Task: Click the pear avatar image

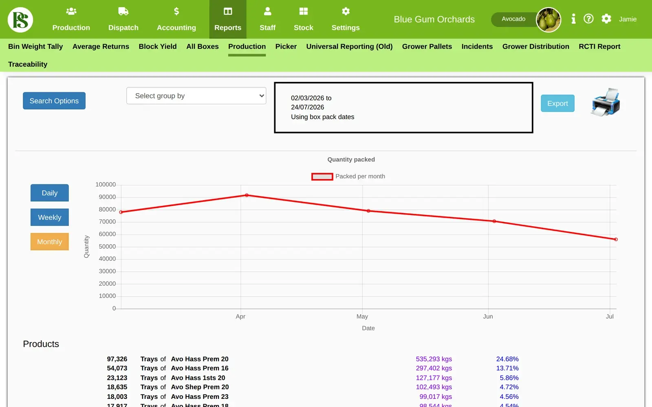Action: click(x=548, y=20)
